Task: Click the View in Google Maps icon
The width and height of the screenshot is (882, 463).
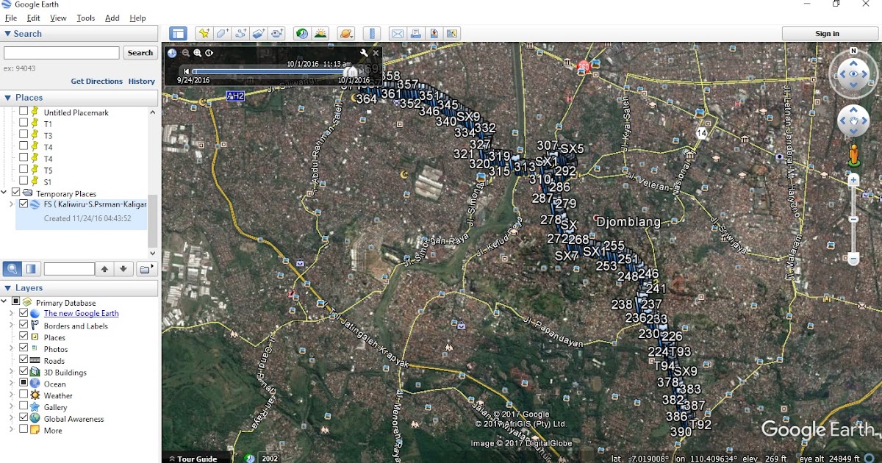Action: (x=452, y=34)
